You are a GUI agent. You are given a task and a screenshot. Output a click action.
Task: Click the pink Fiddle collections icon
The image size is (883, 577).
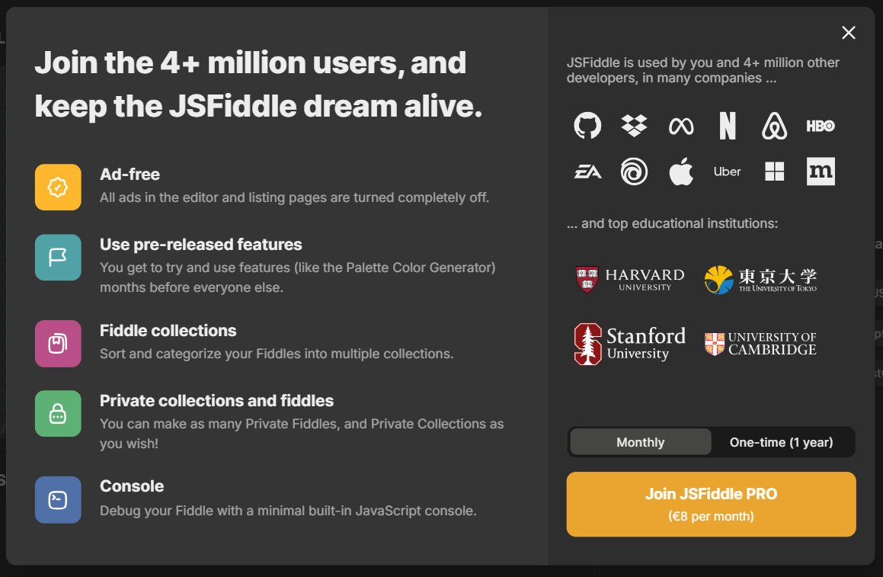pyautogui.click(x=58, y=344)
